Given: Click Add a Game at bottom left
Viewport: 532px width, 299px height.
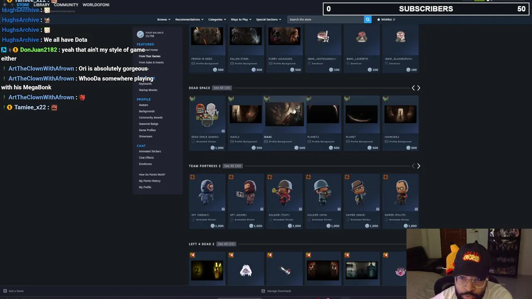Looking at the screenshot, I should coord(13,291).
